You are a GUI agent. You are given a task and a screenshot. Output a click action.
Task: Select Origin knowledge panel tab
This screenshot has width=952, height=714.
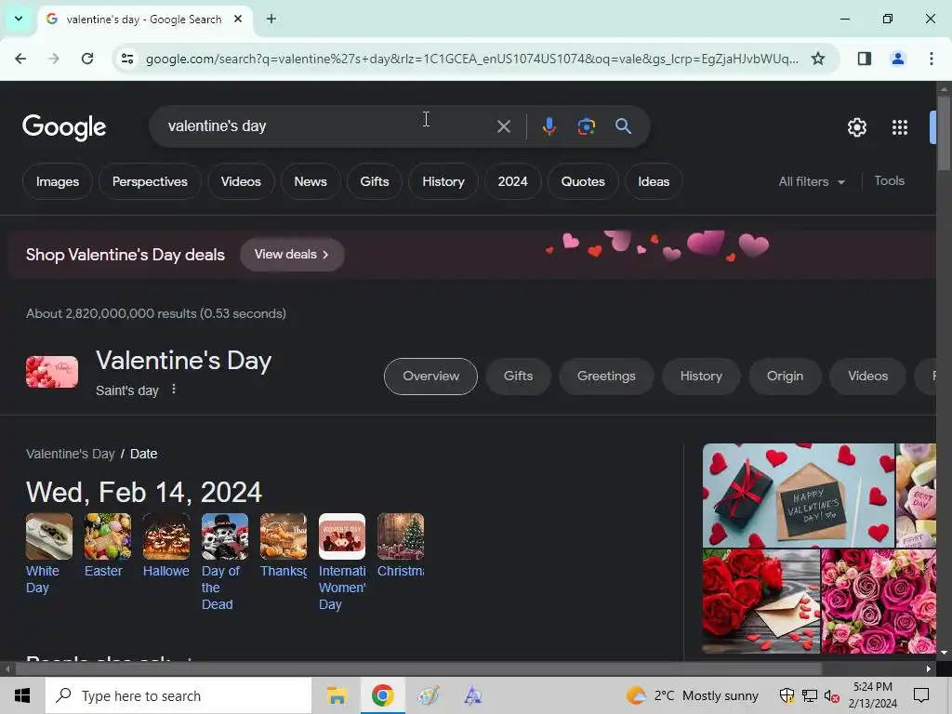785,377
